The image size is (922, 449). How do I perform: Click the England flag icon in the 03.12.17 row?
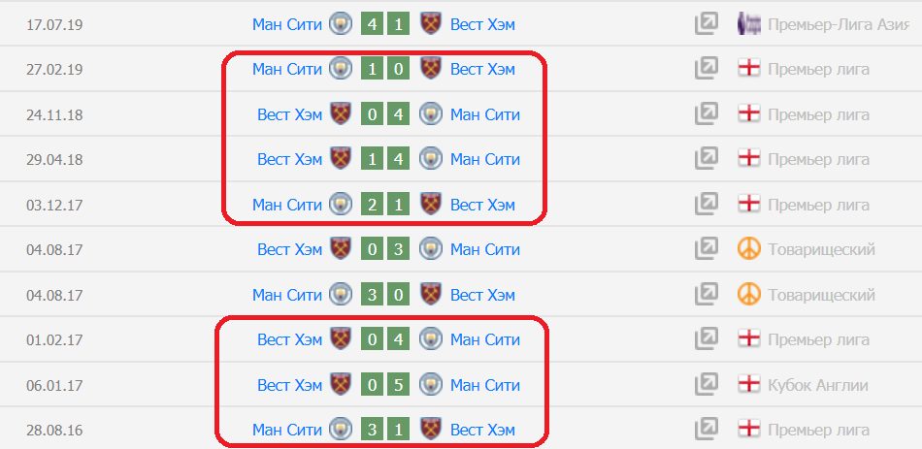point(748,205)
